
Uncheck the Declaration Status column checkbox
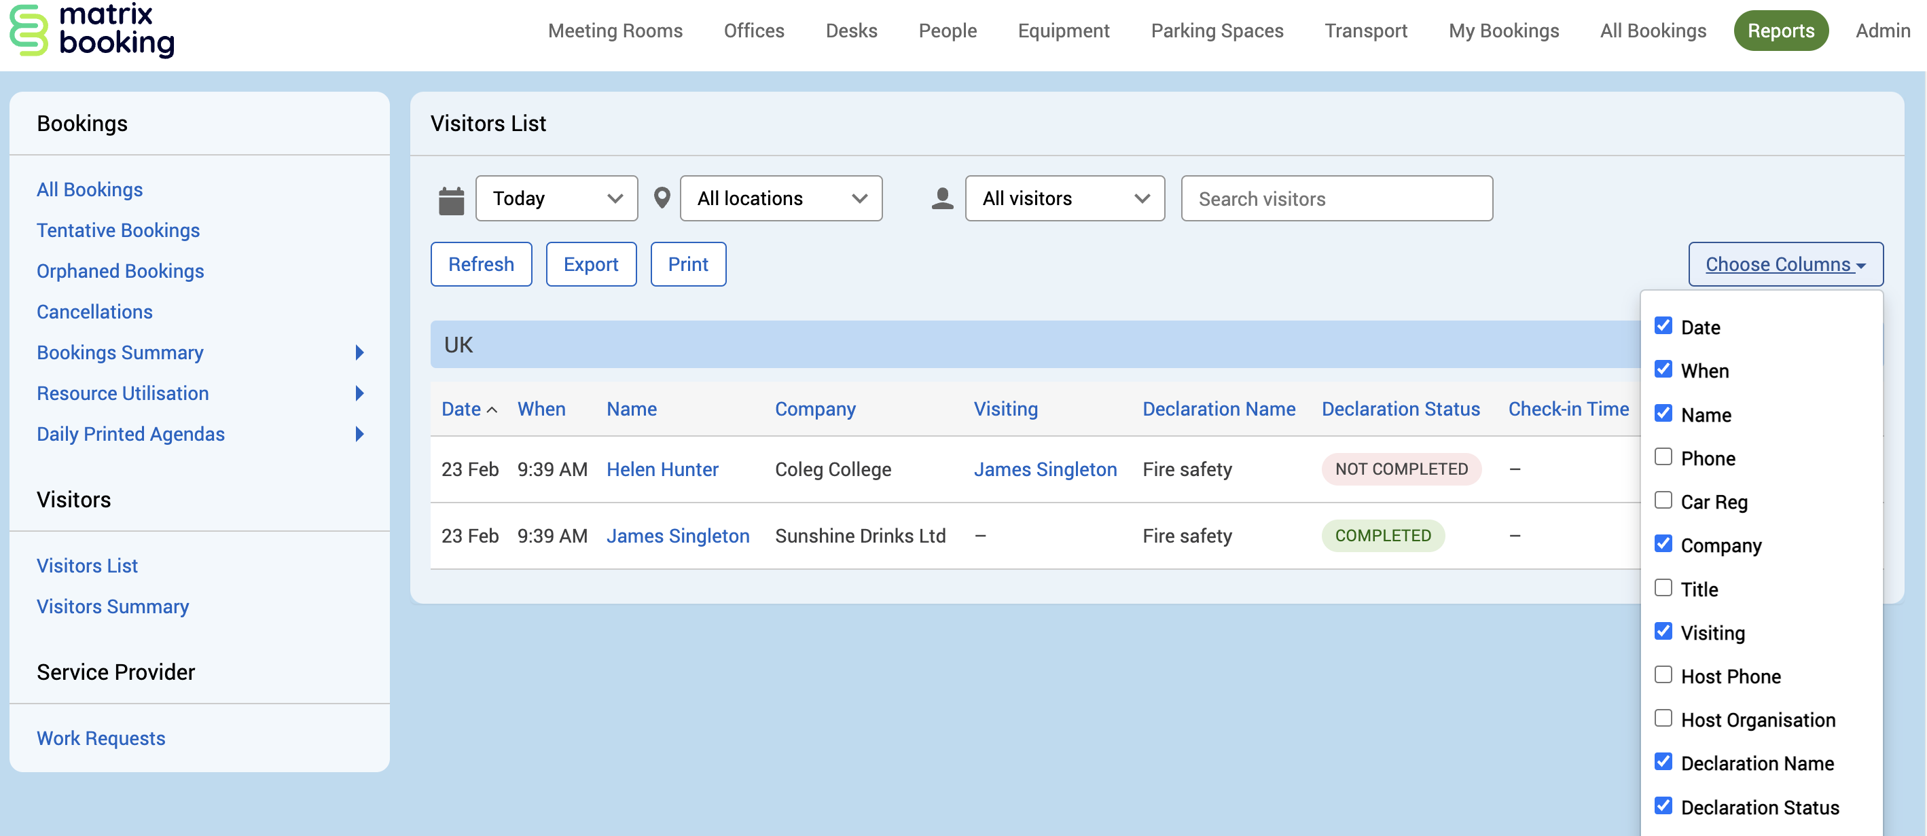click(1662, 805)
